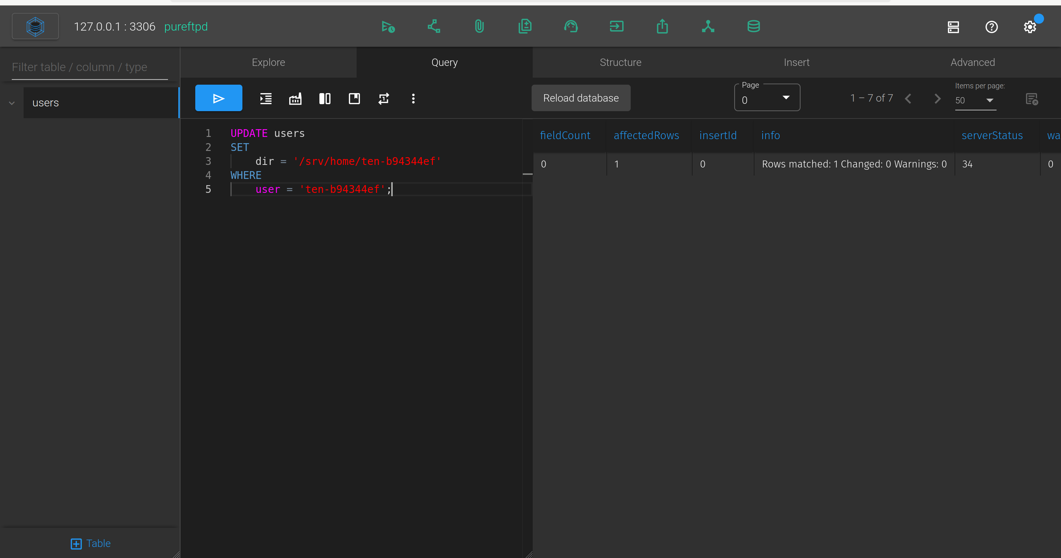Open the Advanced tab
This screenshot has height=558, width=1061.
(x=973, y=62)
